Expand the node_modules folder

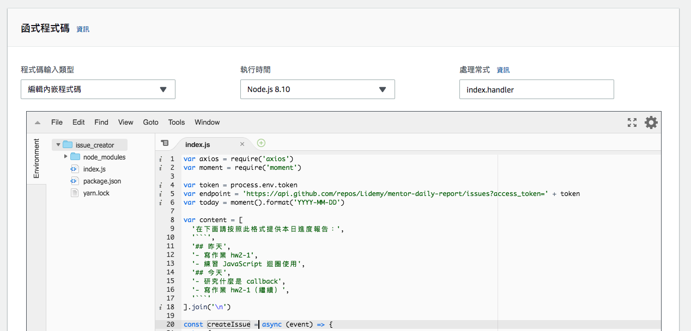point(66,157)
